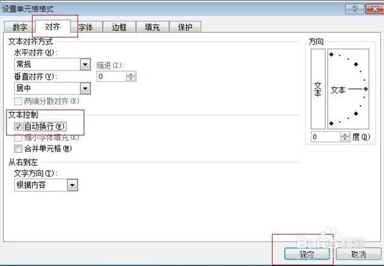Click red diamond orientation handle

pyautogui.click(x=365, y=89)
